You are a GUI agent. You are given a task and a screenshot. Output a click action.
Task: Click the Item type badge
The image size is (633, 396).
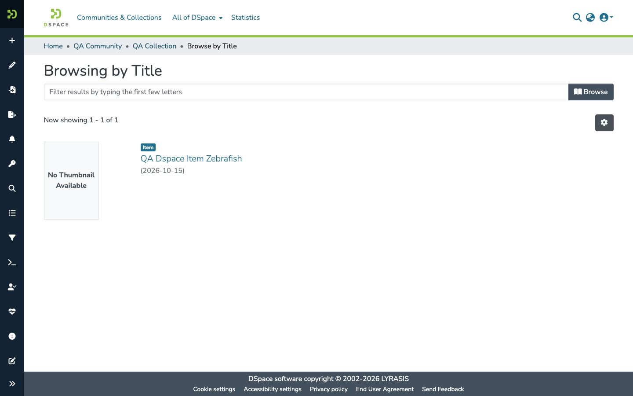(x=148, y=147)
